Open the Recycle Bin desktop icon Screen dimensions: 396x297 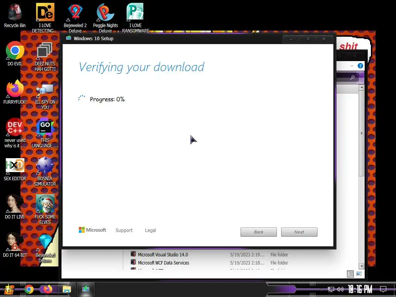(15, 15)
